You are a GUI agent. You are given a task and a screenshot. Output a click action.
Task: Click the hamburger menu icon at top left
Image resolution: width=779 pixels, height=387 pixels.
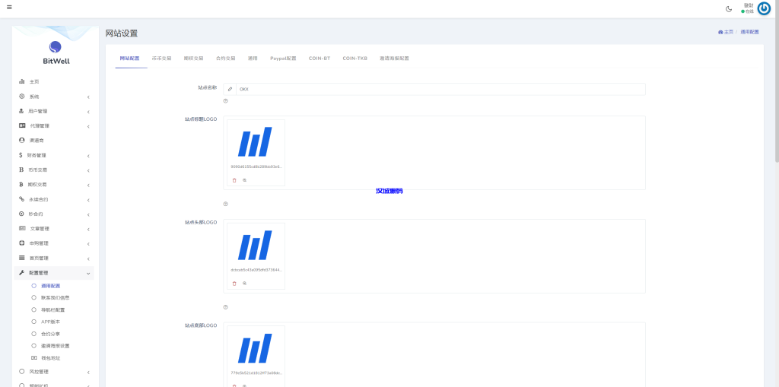pos(9,8)
